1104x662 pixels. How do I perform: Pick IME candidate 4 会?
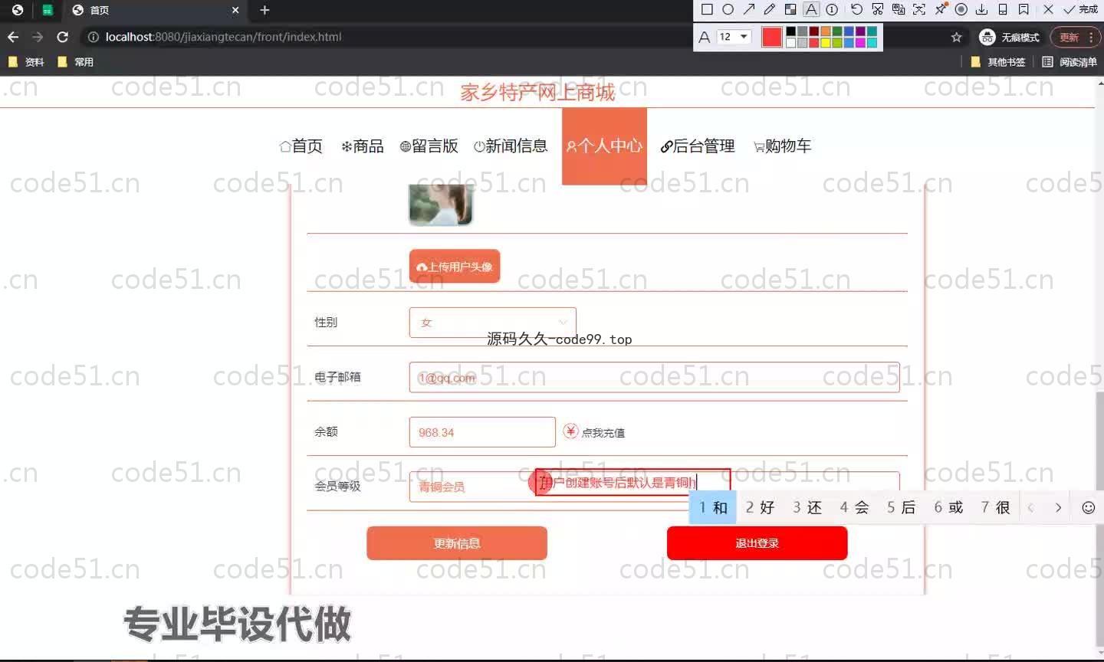[x=854, y=507]
